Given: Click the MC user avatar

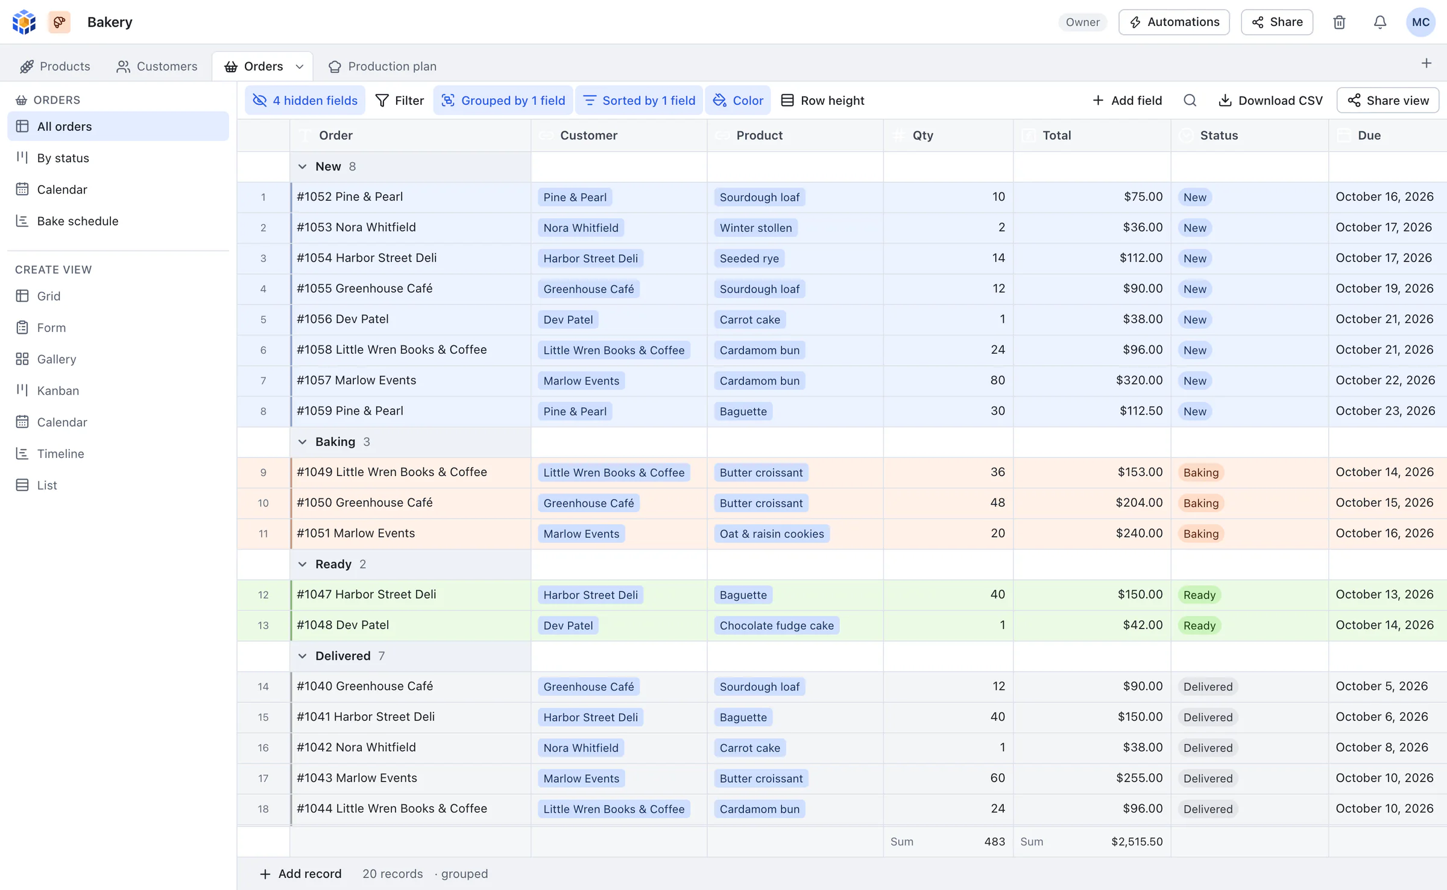Looking at the screenshot, I should point(1420,22).
